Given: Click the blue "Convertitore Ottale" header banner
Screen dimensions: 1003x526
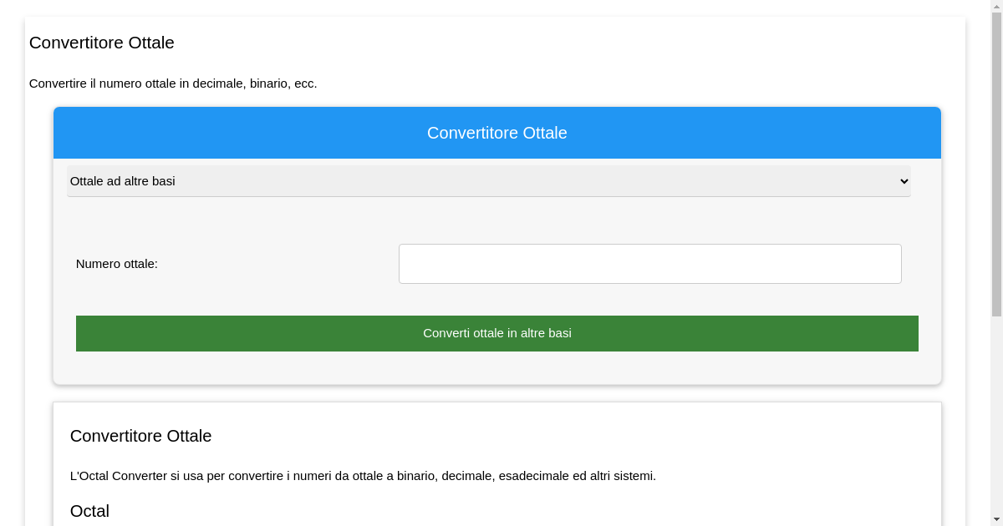Looking at the screenshot, I should coord(496,133).
